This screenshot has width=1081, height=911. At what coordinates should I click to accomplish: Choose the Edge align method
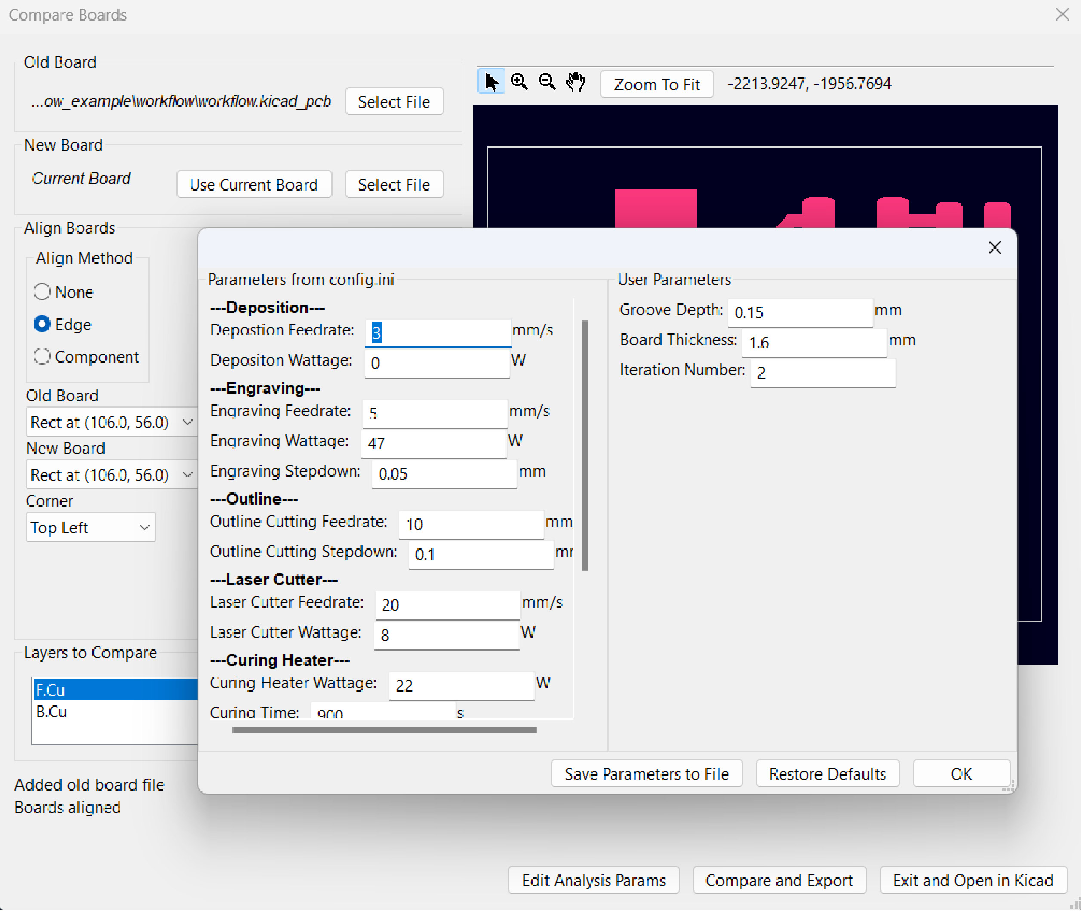coord(42,324)
